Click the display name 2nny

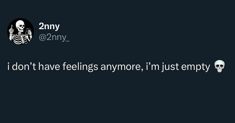49,26
